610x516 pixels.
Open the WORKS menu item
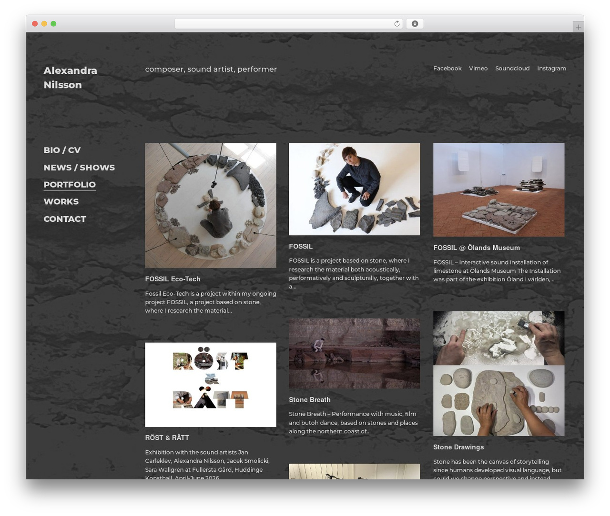tap(61, 202)
